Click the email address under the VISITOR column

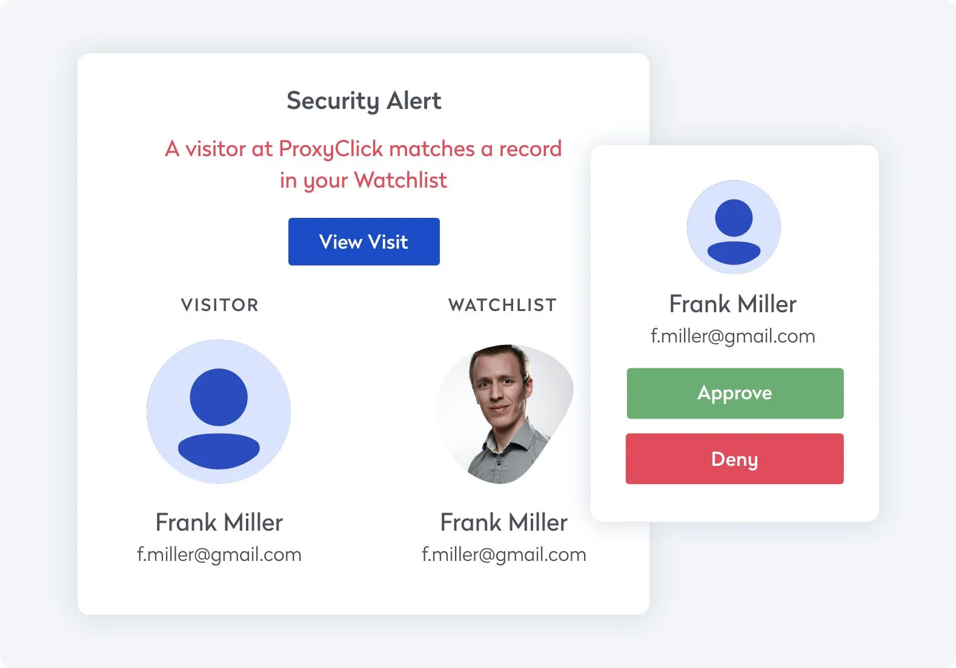(x=219, y=554)
